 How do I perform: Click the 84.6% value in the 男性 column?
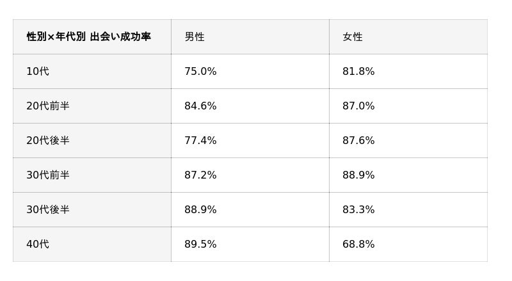pos(200,106)
